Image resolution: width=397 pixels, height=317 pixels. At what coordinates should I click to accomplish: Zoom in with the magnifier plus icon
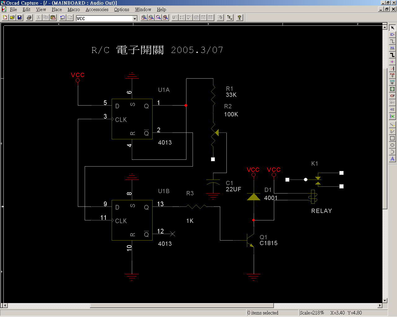[144, 18]
